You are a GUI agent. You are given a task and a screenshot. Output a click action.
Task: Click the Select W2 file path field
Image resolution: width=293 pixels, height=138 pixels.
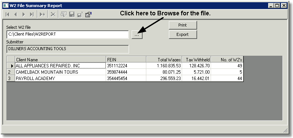click(x=67, y=34)
